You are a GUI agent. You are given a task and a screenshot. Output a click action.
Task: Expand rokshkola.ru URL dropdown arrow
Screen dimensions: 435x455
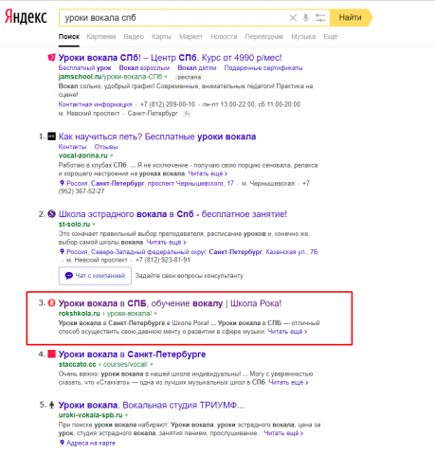[155, 314]
